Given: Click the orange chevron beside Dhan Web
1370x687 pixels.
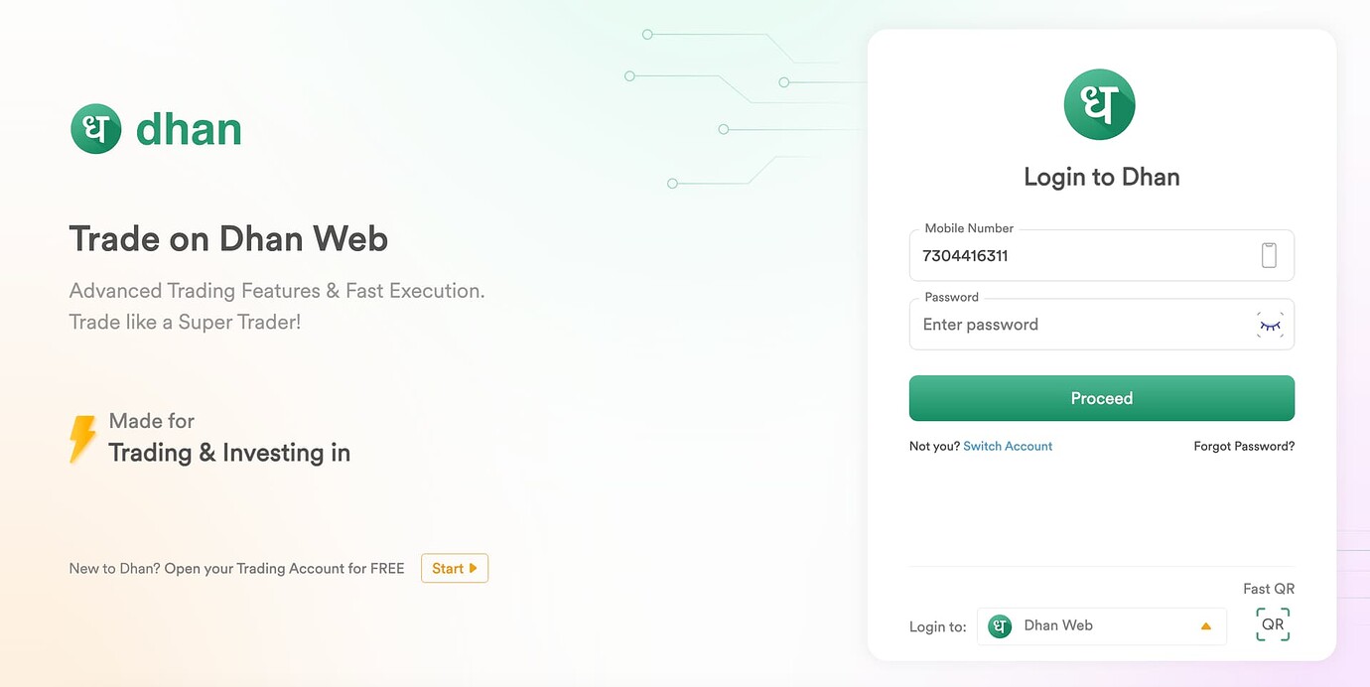Looking at the screenshot, I should tap(1206, 625).
